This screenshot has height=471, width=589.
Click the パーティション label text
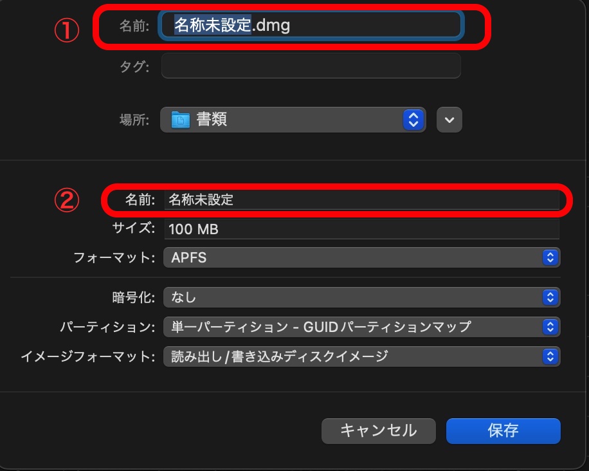click(x=107, y=327)
